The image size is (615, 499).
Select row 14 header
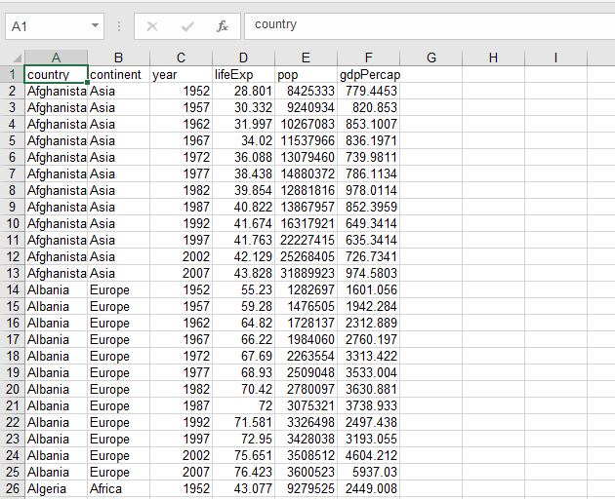click(x=12, y=289)
